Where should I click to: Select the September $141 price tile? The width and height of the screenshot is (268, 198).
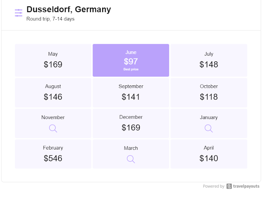click(x=131, y=93)
